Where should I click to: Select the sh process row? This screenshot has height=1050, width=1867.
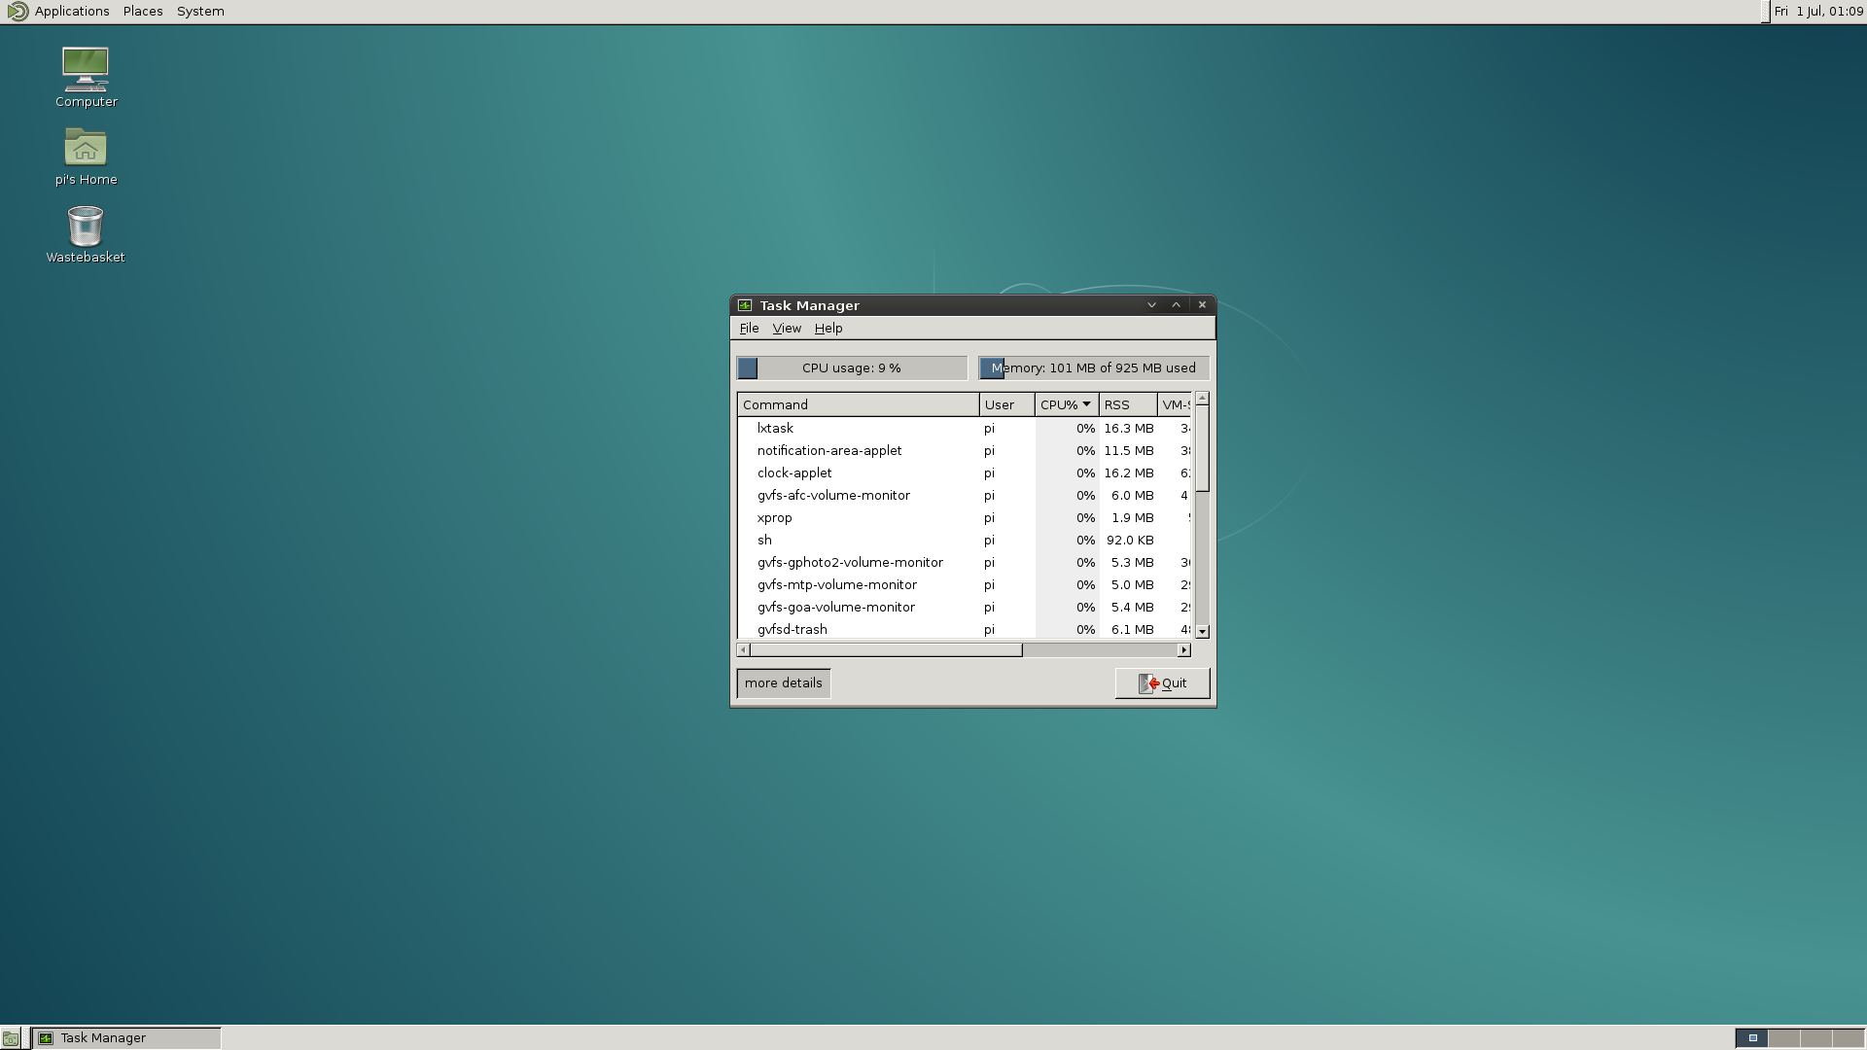tap(964, 541)
